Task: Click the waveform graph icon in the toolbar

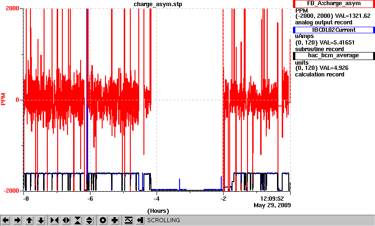Action: [128, 220]
